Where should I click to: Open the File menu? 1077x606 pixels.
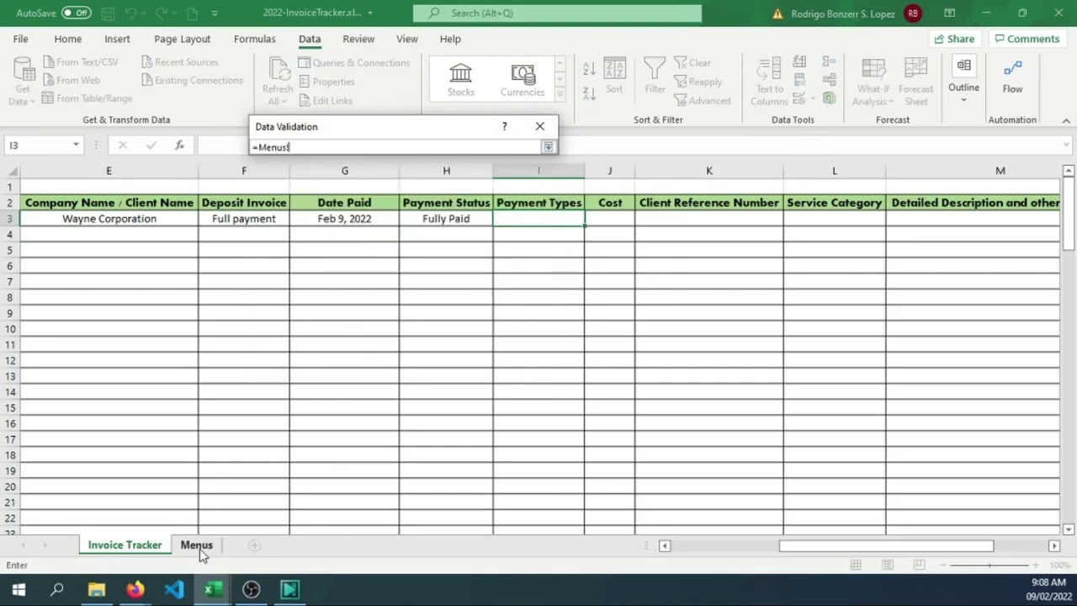[20, 39]
